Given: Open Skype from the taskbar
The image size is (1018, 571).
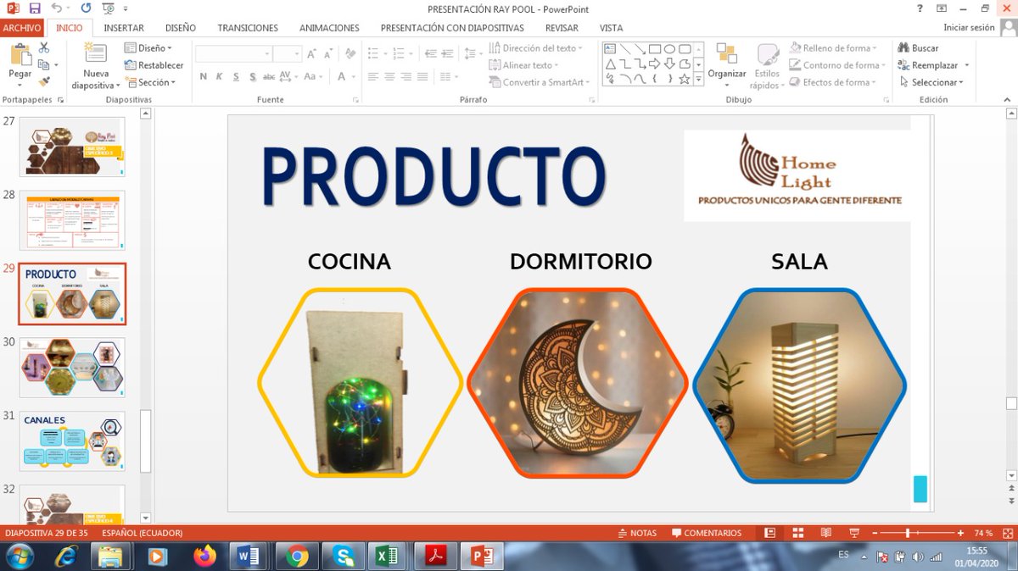Looking at the screenshot, I should [x=344, y=556].
